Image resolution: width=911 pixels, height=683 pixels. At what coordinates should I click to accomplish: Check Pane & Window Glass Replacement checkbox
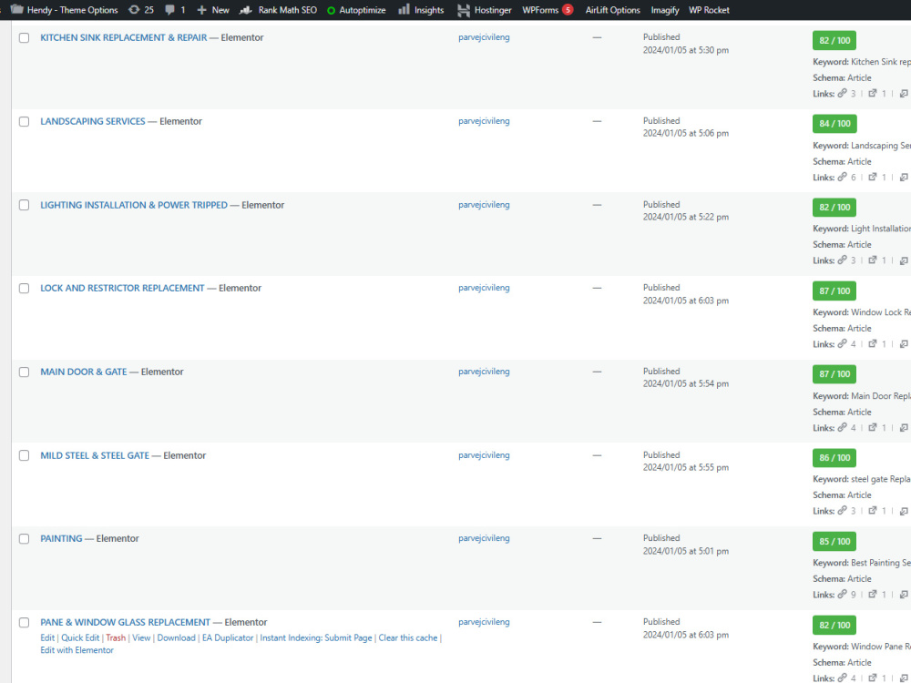24,622
